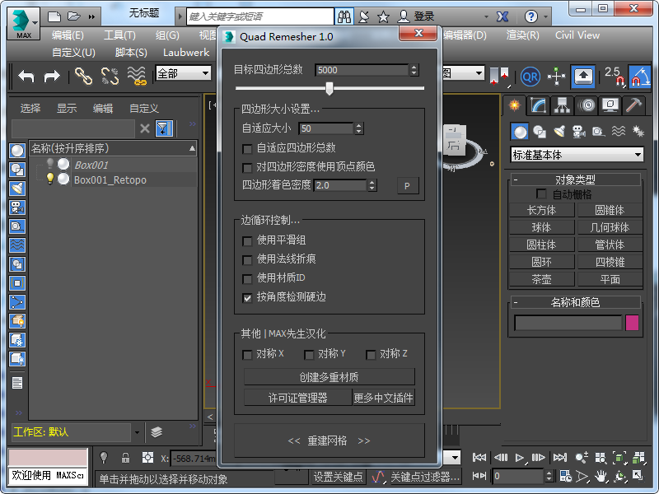Open the Utilities hammer tab
659x494 pixels.
click(633, 105)
